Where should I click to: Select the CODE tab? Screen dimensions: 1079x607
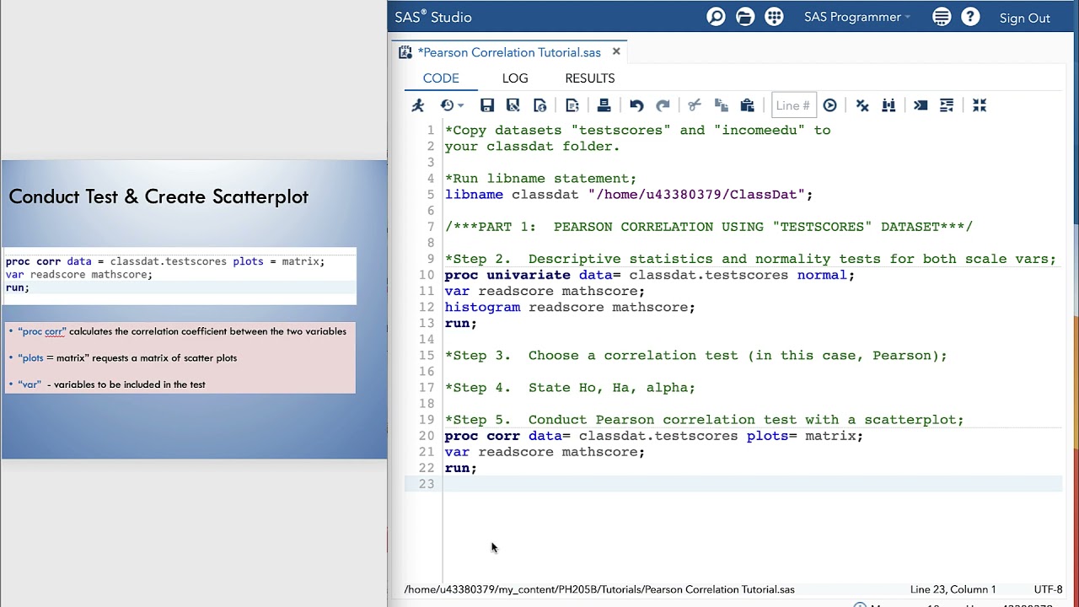point(441,78)
